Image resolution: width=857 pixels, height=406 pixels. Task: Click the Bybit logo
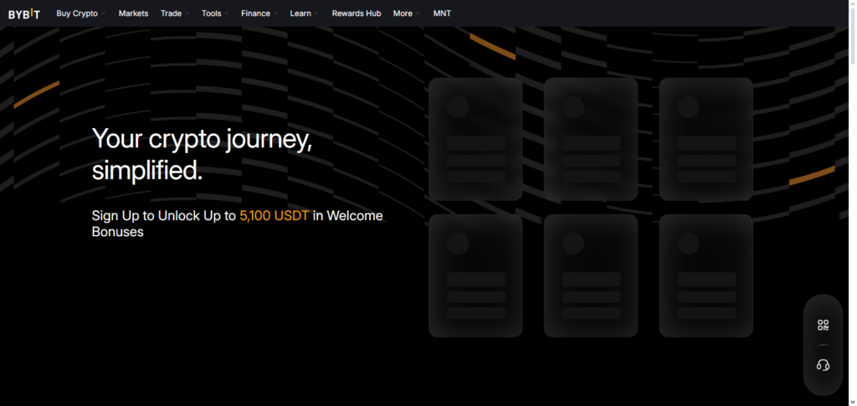click(24, 13)
